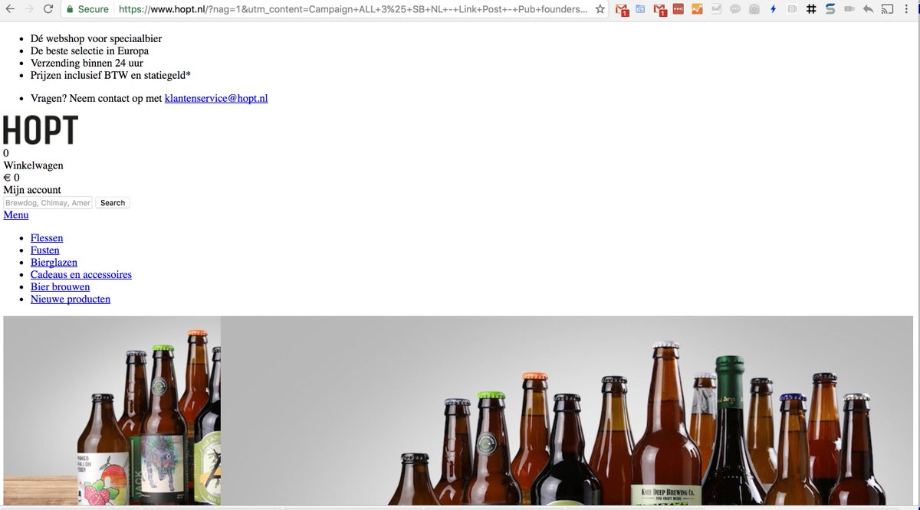This screenshot has height=510, width=920.
Task: Click 'Prijzen inclusief BTW en statiegeld*' text
Action: pos(110,75)
